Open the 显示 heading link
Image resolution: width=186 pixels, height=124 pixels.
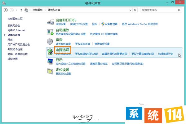(59, 60)
